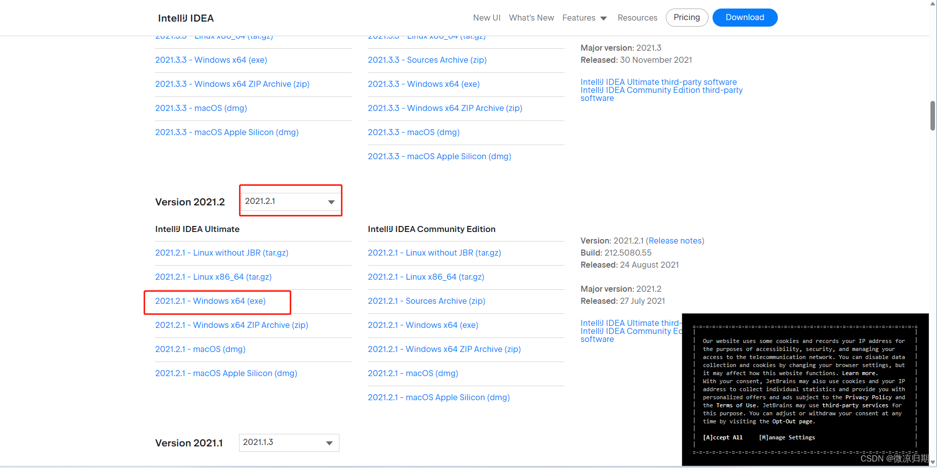
Task: Click the page's vertical scrollbar thumb
Action: pos(932,115)
